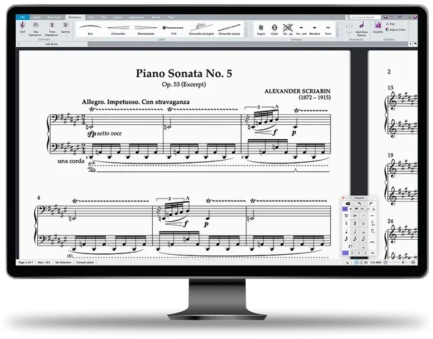Select the Trill line
Viewport: 433px width, 339px height.
click(174, 29)
